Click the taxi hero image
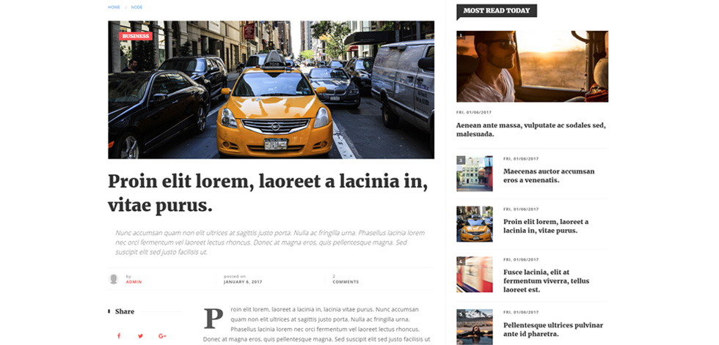 pyautogui.click(x=271, y=89)
